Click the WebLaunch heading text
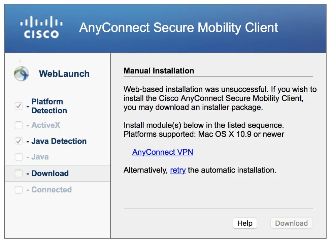The width and height of the screenshot is (333, 244). pos(64,74)
